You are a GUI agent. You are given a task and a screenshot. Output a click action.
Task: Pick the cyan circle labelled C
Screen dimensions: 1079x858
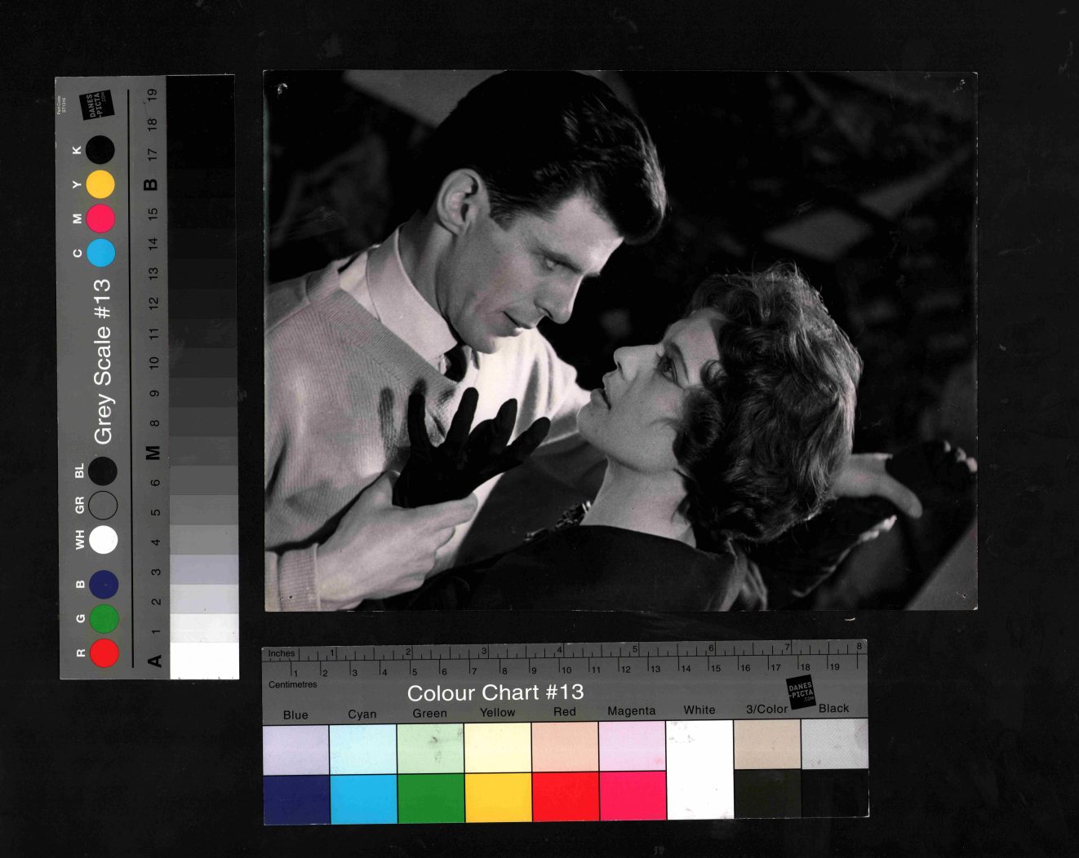tap(100, 253)
